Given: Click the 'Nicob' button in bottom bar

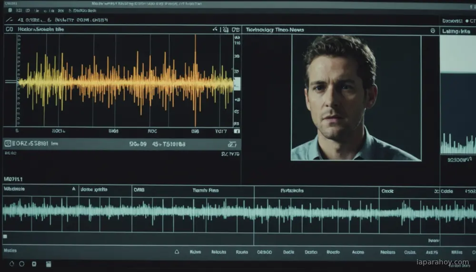Looking at the screenshot, I should 218,252.
